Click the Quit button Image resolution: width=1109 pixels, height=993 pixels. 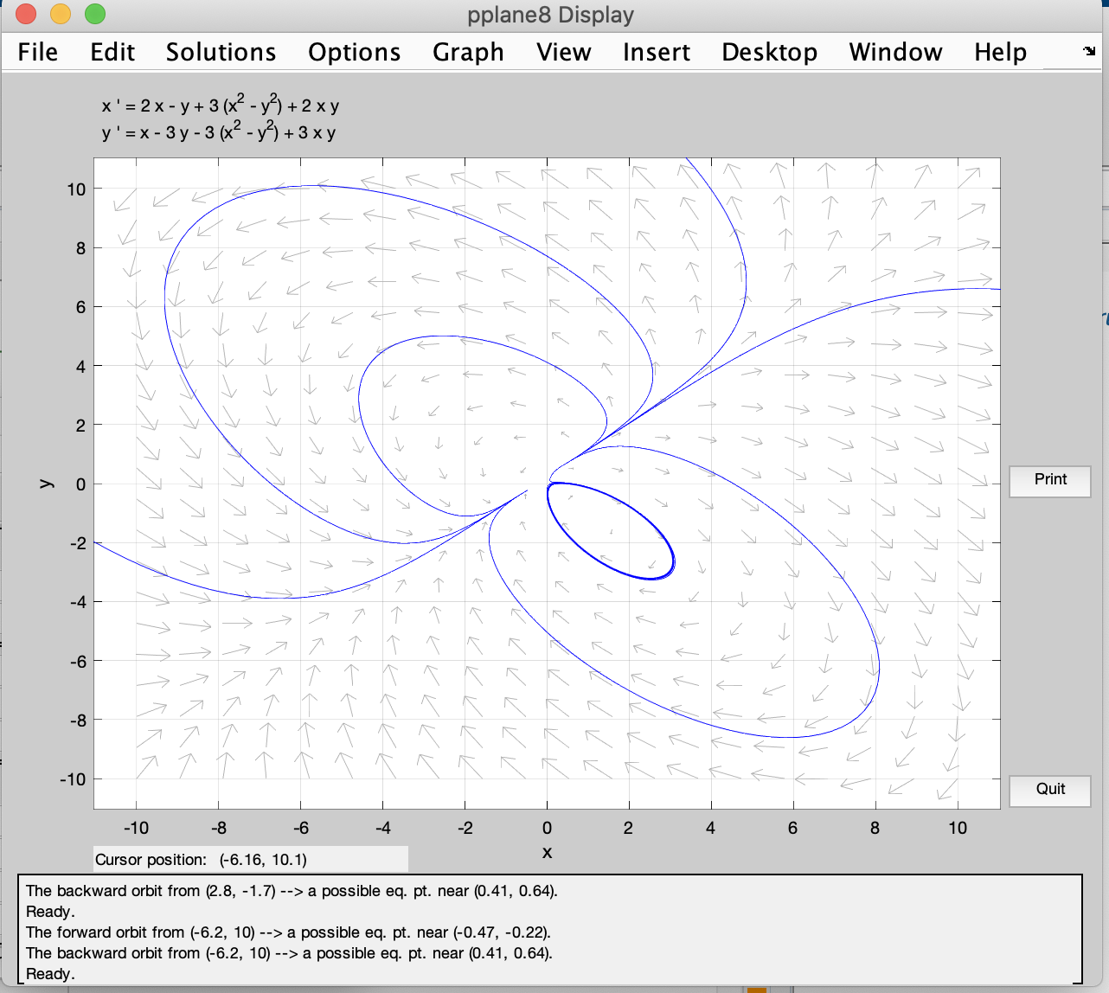[1050, 790]
